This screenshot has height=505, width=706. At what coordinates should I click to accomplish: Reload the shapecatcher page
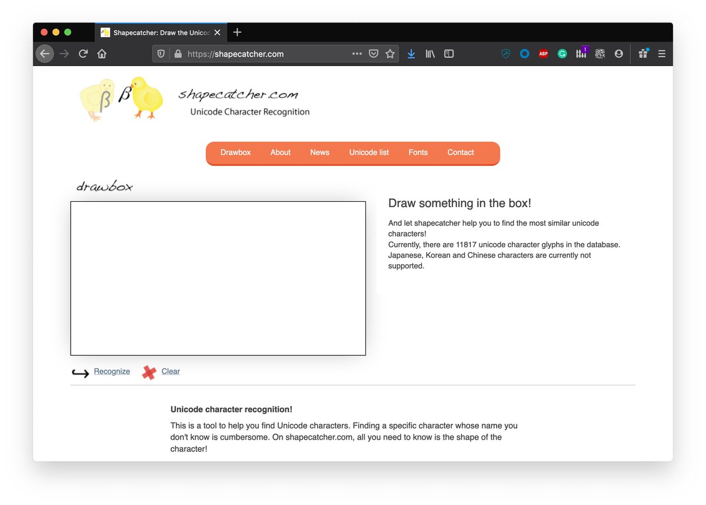83,54
